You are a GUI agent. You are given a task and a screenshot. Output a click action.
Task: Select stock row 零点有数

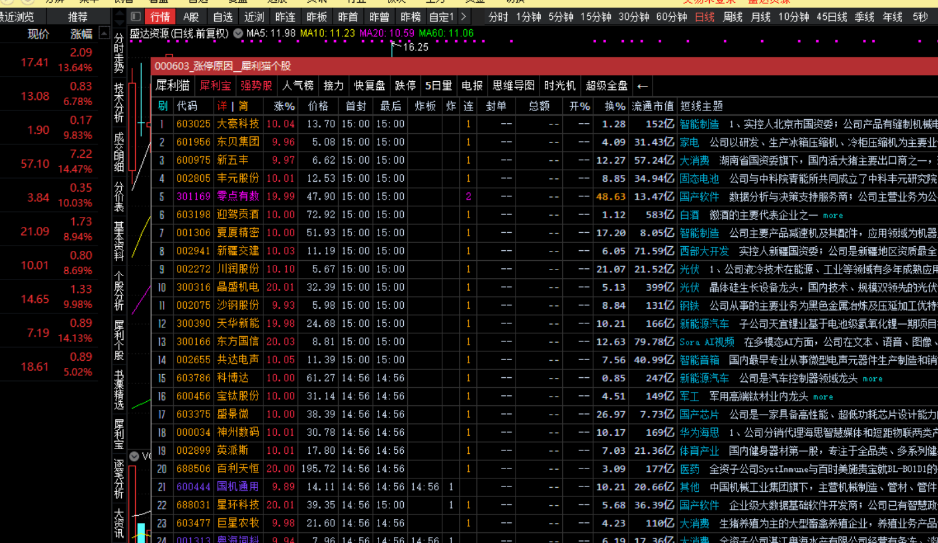[x=238, y=196]
